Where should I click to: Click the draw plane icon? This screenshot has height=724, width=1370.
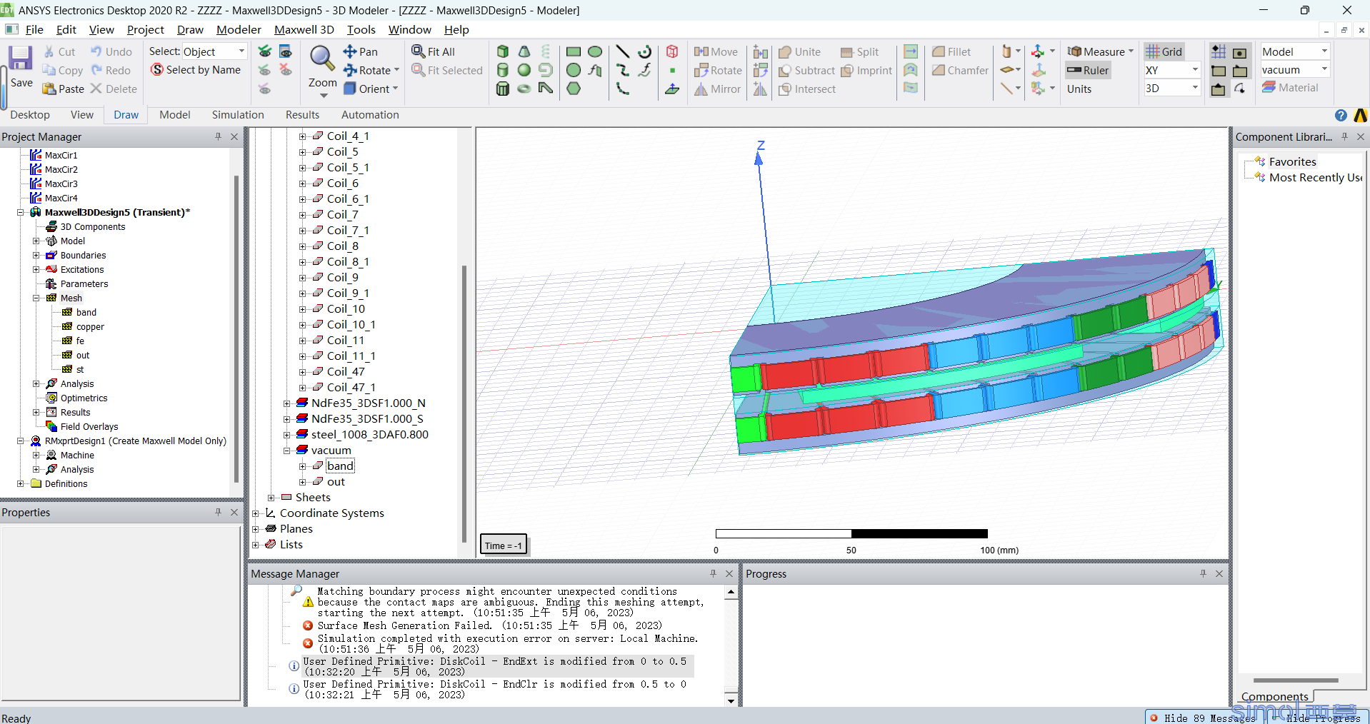coord(672,89)
